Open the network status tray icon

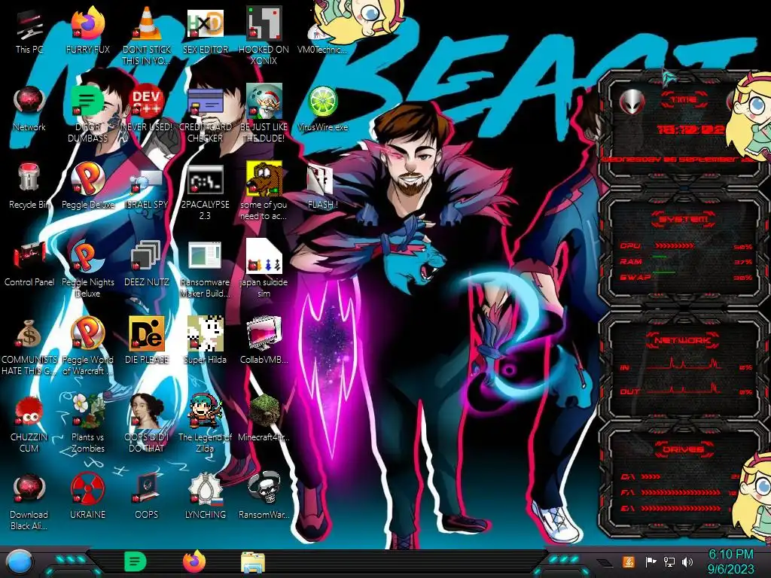tap(669, 561)
